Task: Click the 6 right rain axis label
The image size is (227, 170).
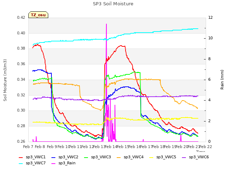Action: pyautogui.click(x=209, y=79)
